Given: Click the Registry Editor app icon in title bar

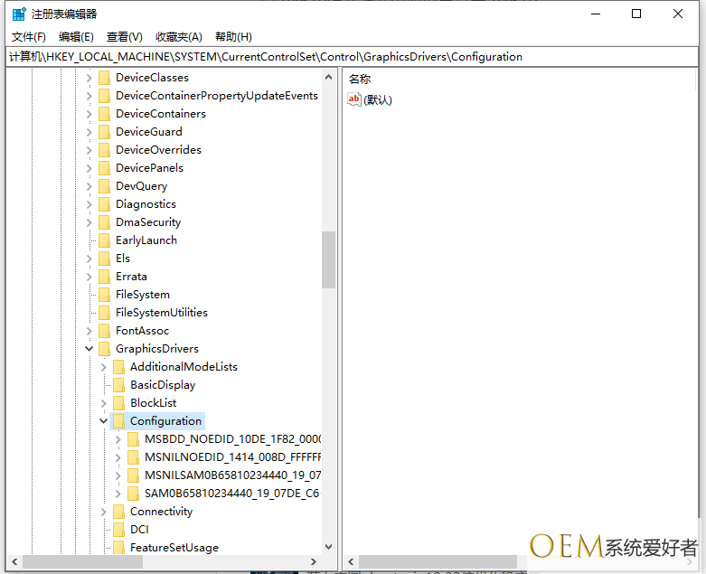Looking at the screenshot, I should (x=19, y=14).
